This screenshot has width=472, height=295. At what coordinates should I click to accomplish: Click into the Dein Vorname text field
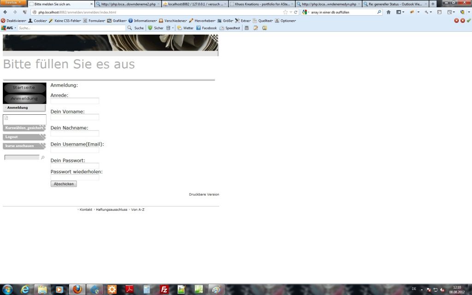pos(75,117)
